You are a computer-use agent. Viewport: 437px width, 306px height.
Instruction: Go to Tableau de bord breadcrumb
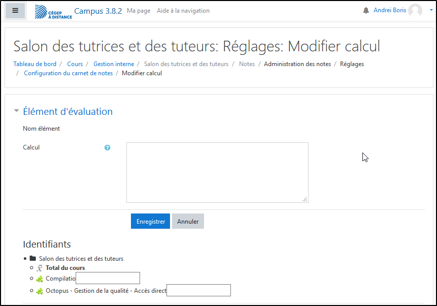pyautogui.click(x=35, y=64)
